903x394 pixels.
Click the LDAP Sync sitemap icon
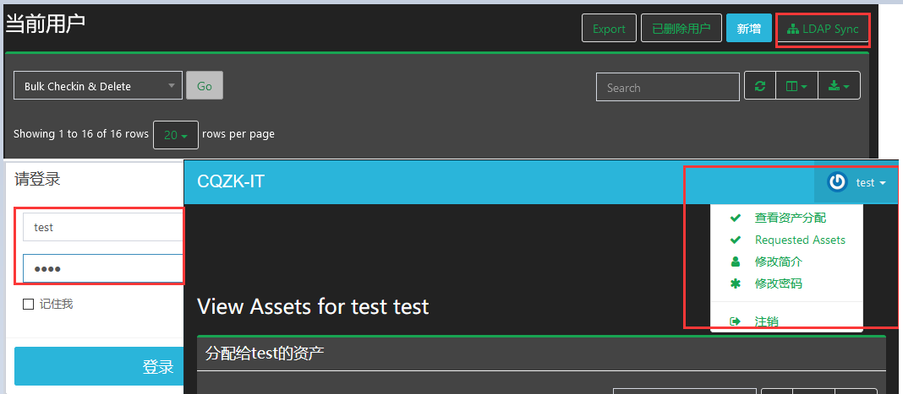click(x=793, y=29)
